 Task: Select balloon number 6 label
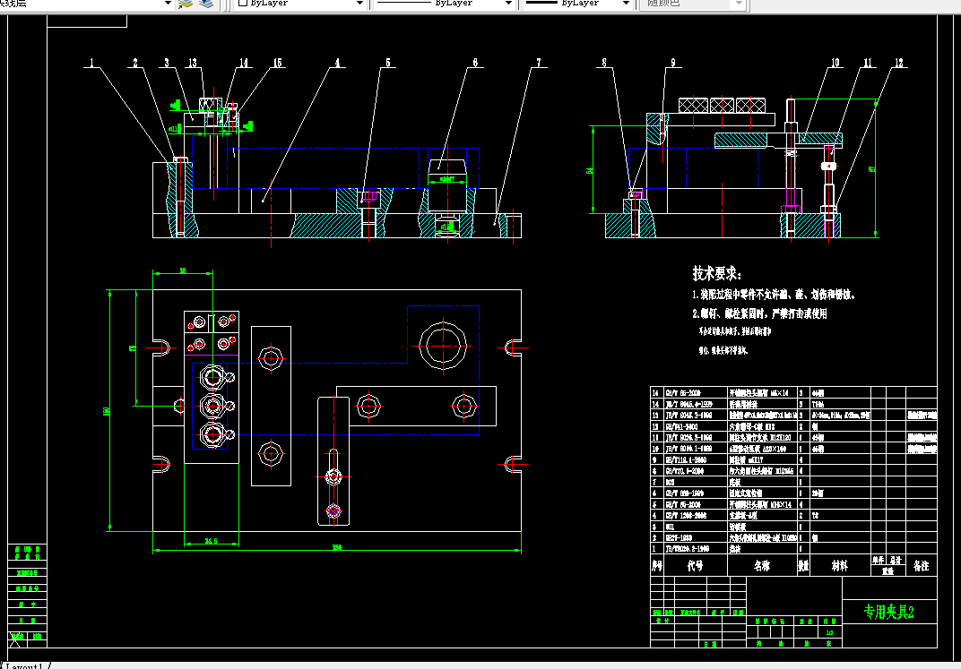[475, 63]
